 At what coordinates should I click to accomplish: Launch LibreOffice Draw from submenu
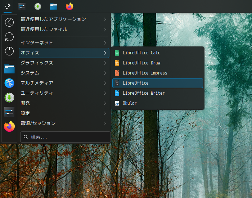[x=158, y=63]
